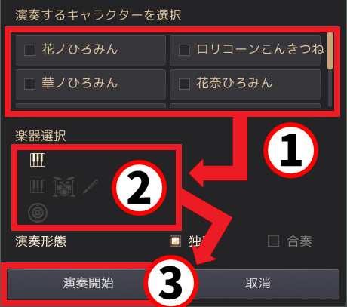Open the gear settings icon under instruments
This screenshot has width=347, height=307.
click(38, 213)
